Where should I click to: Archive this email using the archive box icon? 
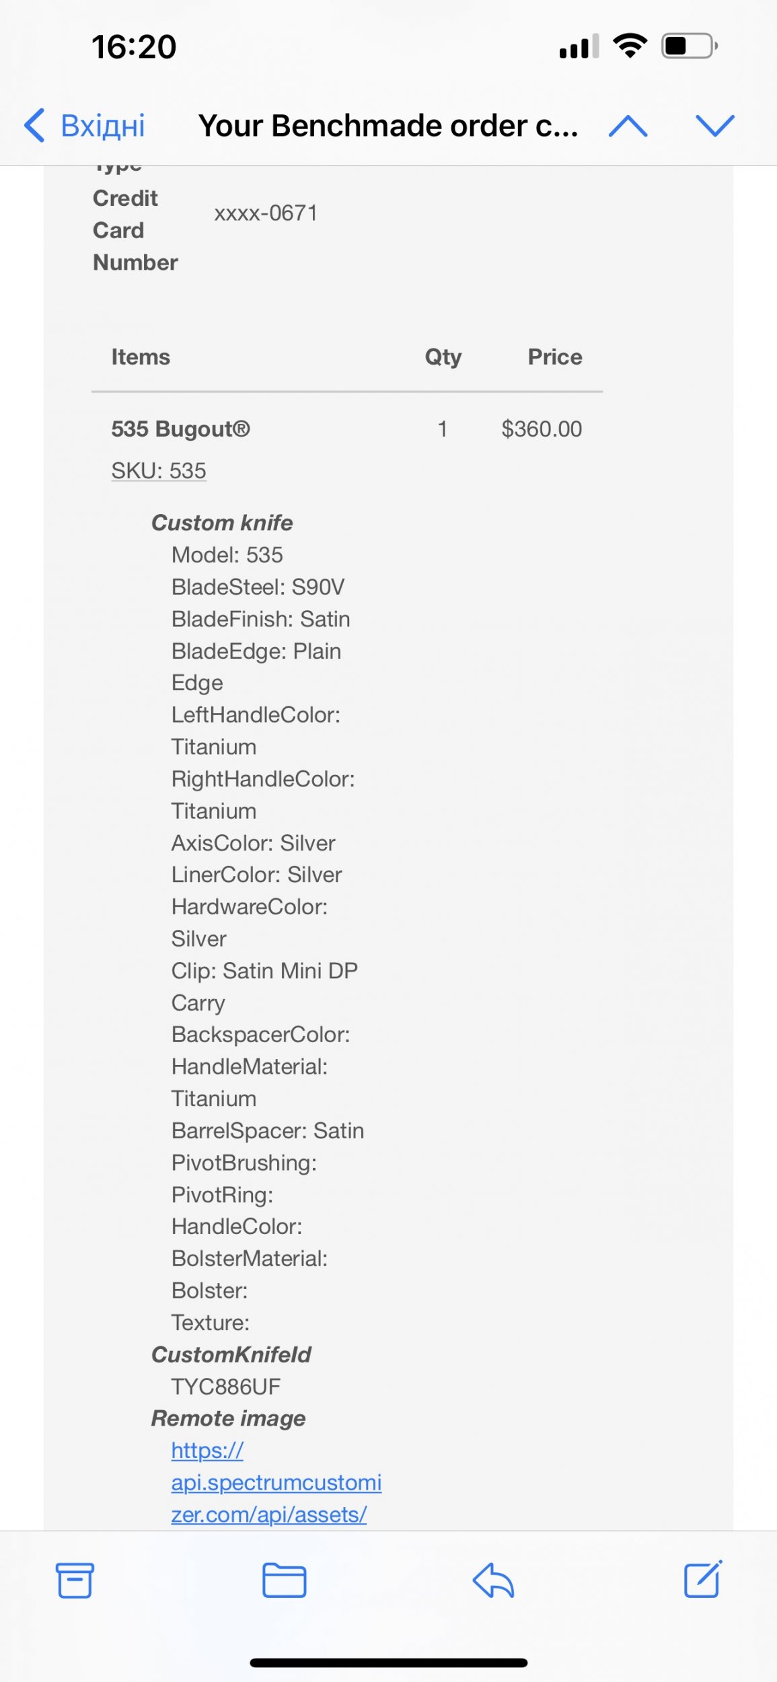click(x=74, y=1580)
